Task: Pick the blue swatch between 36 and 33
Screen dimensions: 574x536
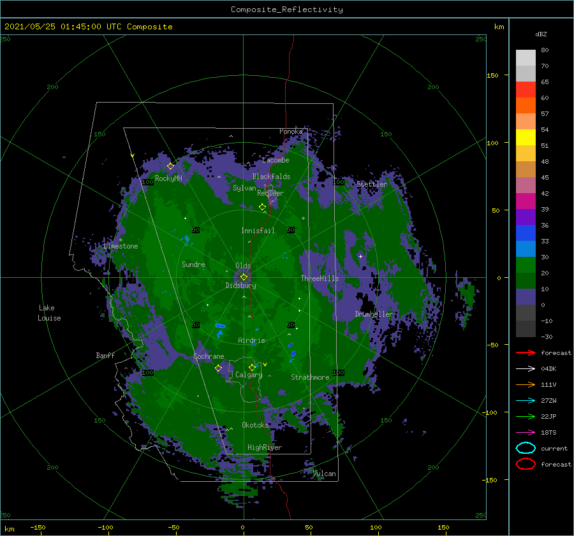Action: pos(526,233)
